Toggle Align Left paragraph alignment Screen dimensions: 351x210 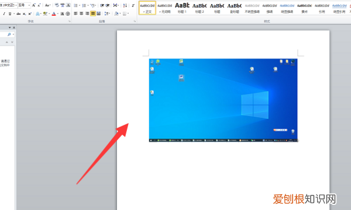coord(75,13)
